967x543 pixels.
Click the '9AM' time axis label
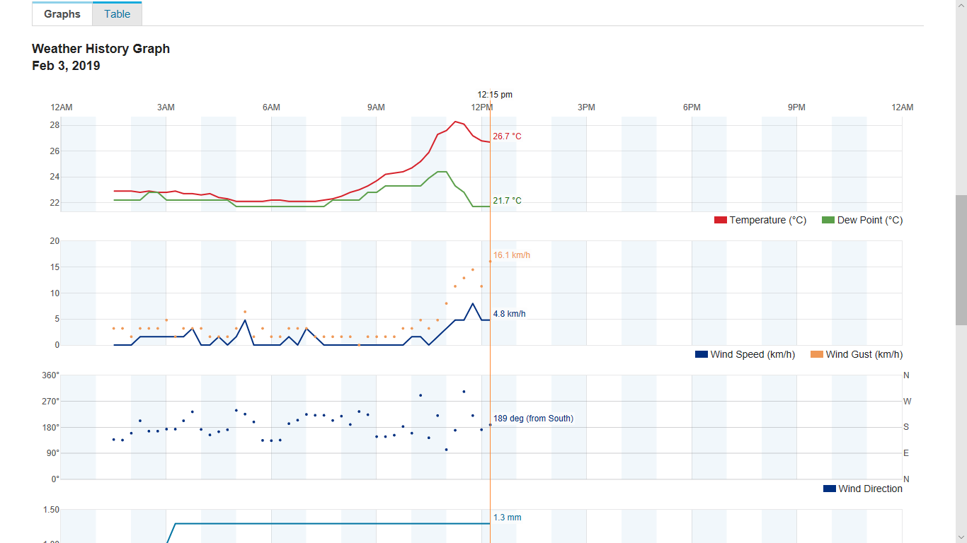coord(376,107)
